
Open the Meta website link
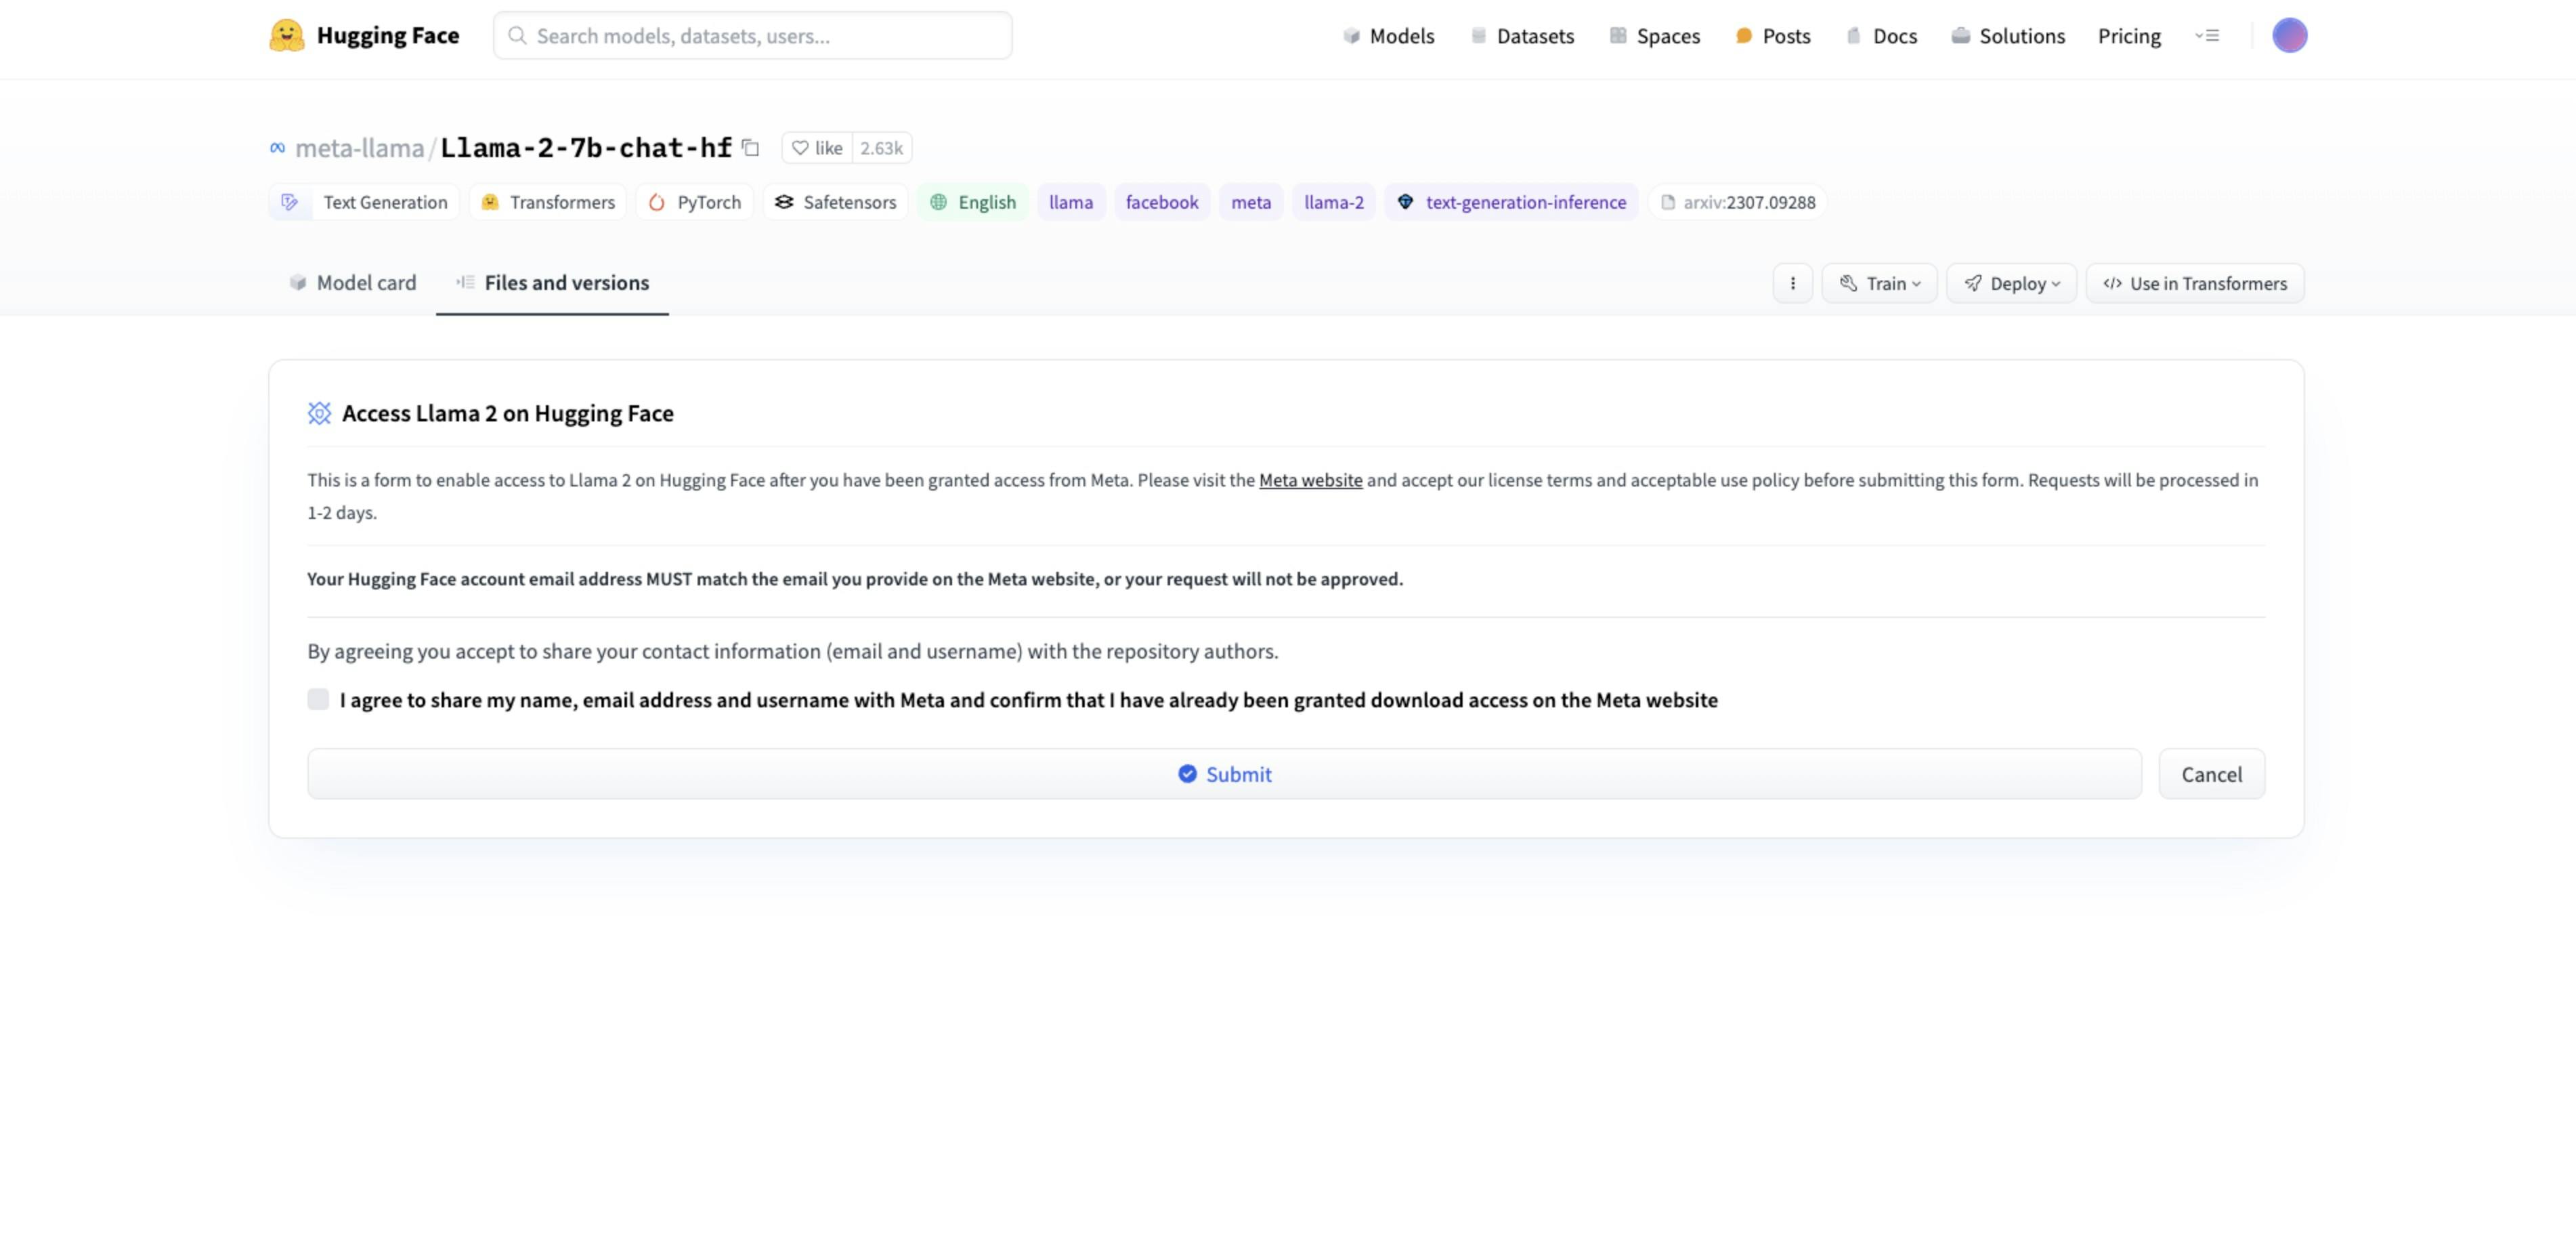coord(1310,480)
